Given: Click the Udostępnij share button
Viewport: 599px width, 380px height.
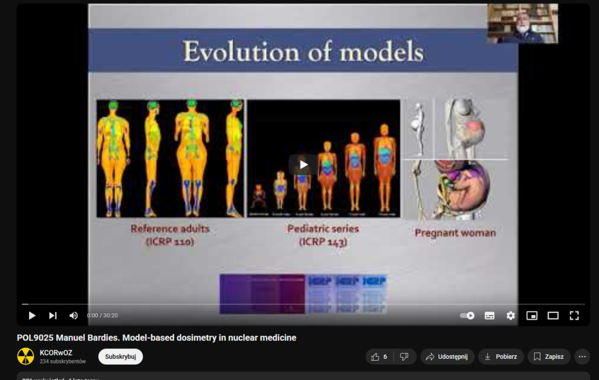Looking at the screenshot, I should coord(447,357).
